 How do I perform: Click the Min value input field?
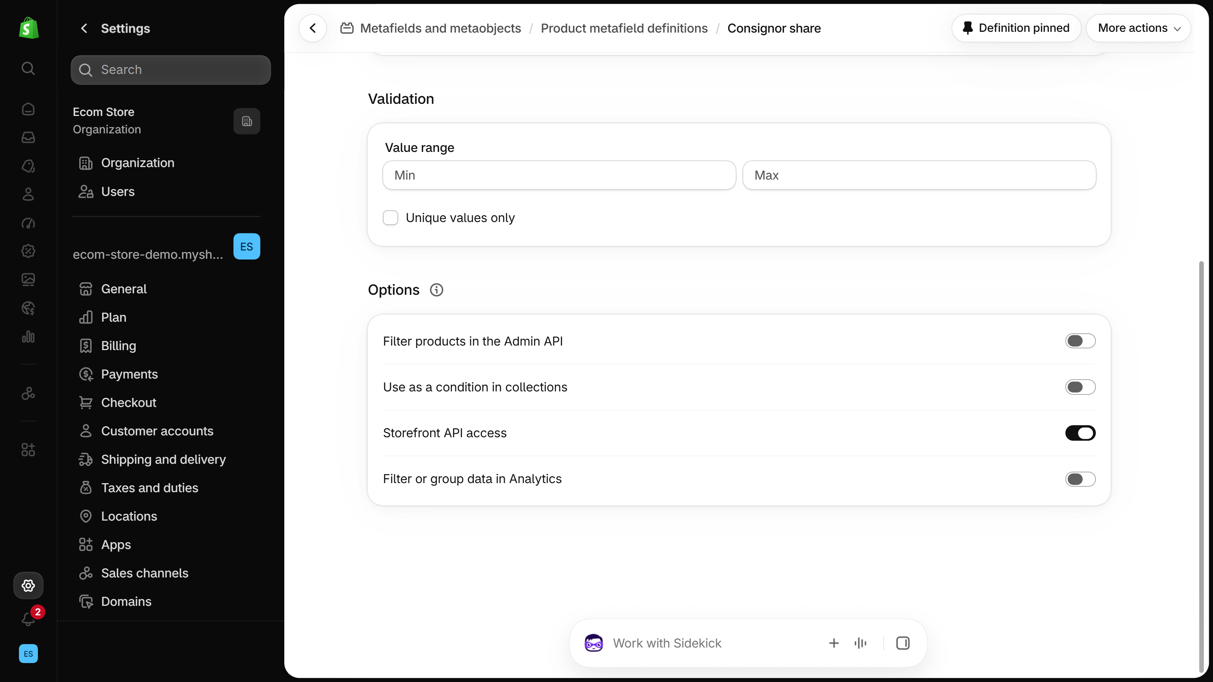pos(559,175)
